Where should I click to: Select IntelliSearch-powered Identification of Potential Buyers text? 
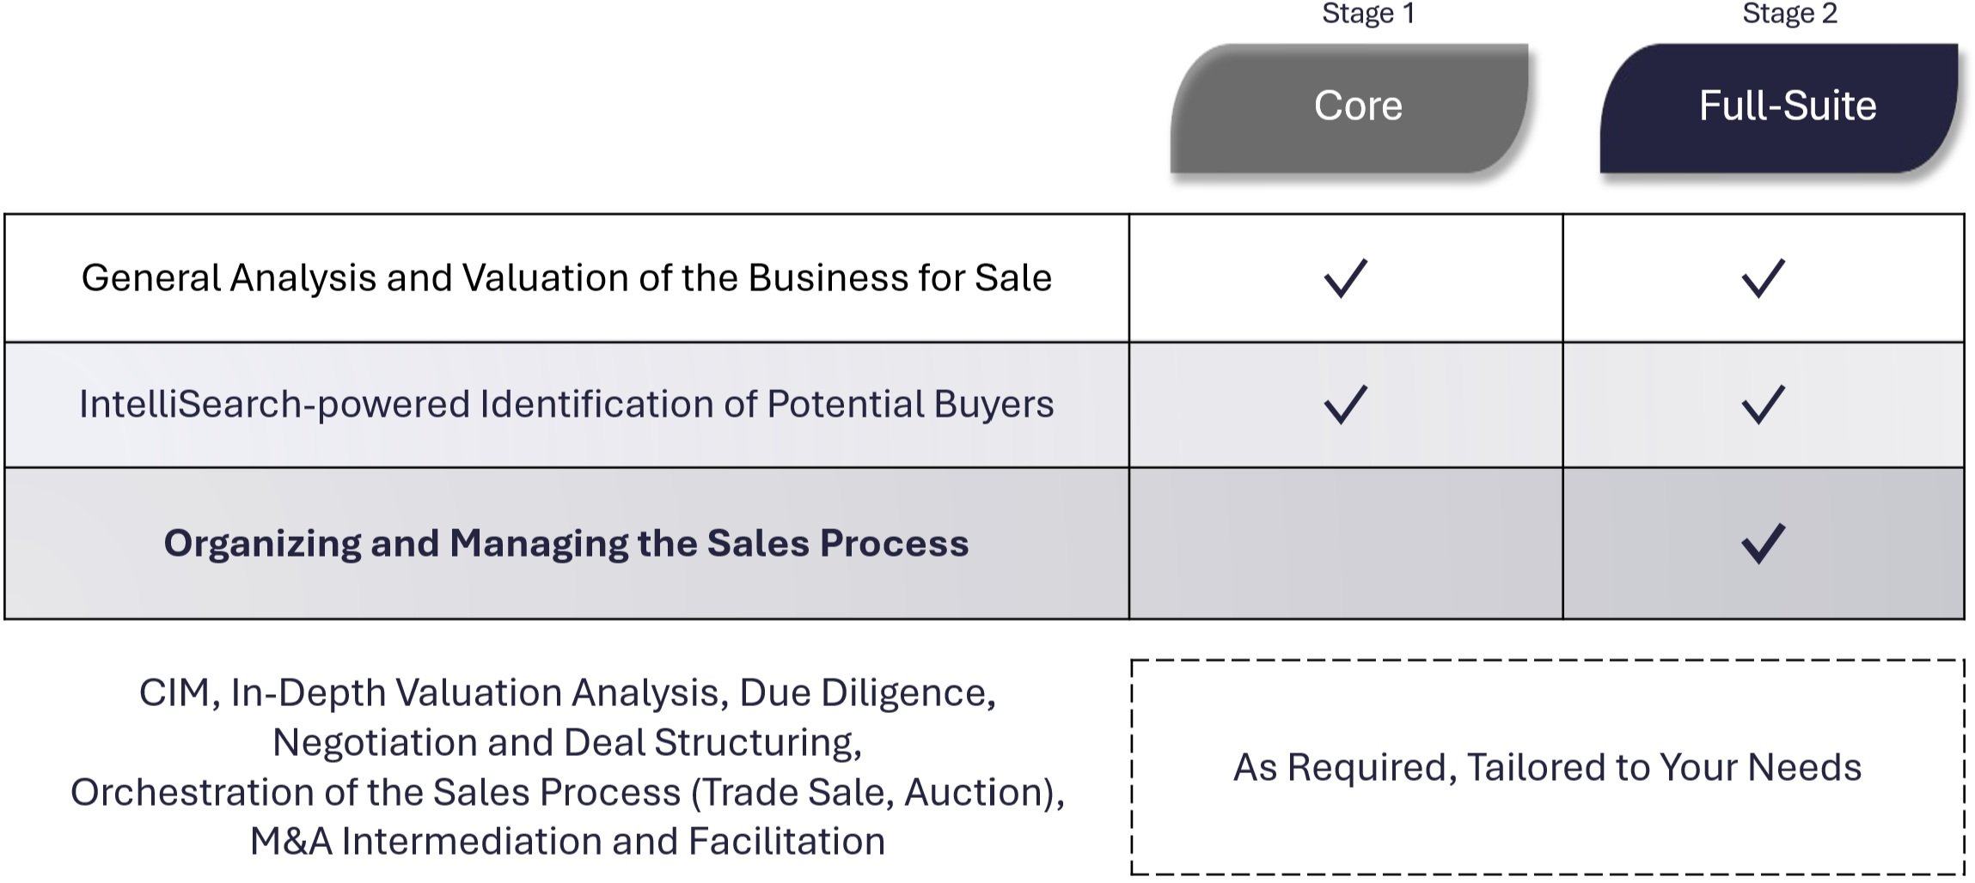[566, 405]
